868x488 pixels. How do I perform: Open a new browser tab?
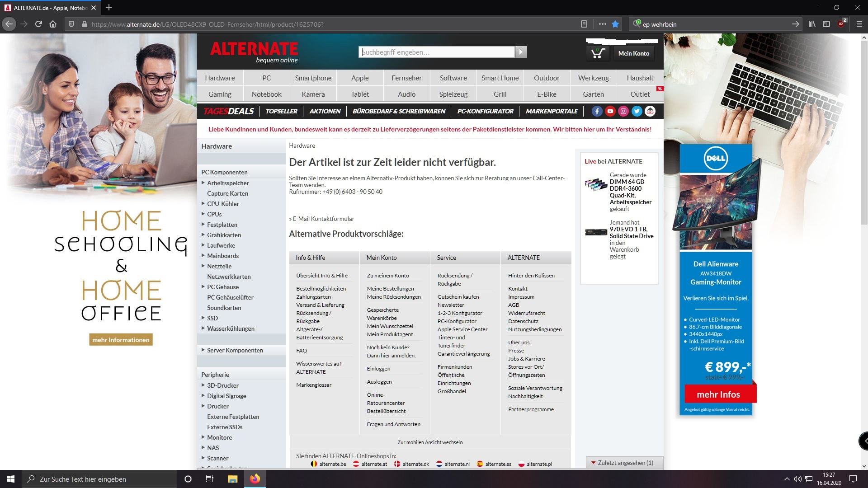point(109,7)
